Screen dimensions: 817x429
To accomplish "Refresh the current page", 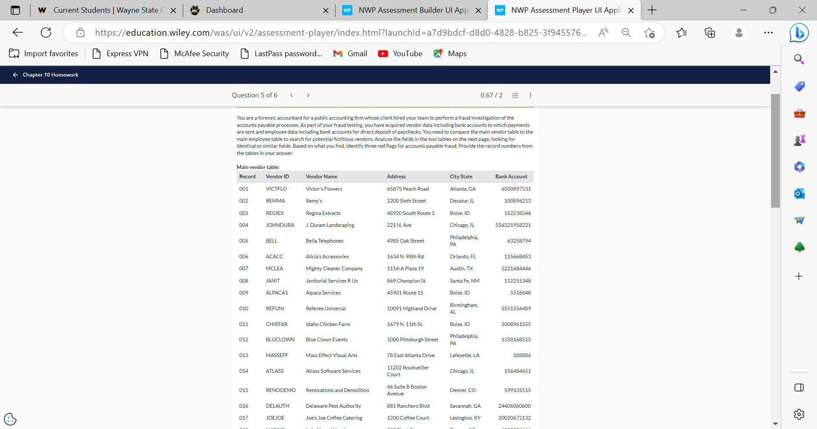I will [x=46, y=32].
